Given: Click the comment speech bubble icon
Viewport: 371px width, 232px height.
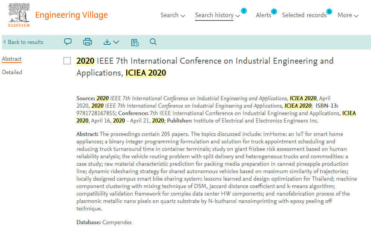Looking at the screenshot, I should (68, 42).
